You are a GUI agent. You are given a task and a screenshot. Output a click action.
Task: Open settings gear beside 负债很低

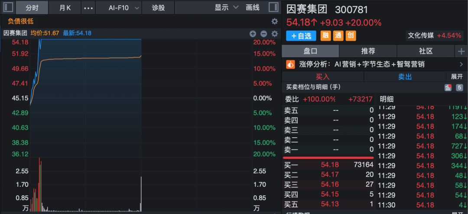274,21
